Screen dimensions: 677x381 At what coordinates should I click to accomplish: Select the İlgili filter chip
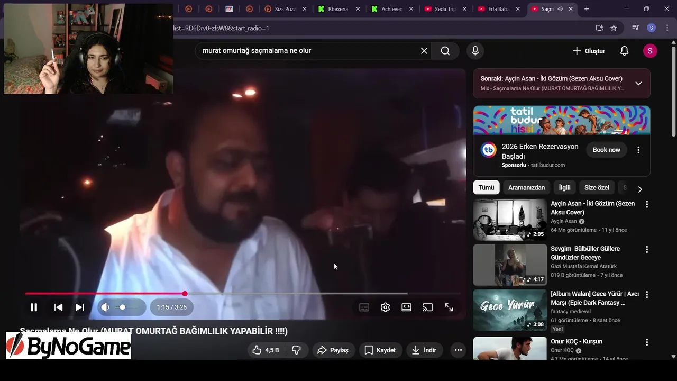(x=564, y=188)
